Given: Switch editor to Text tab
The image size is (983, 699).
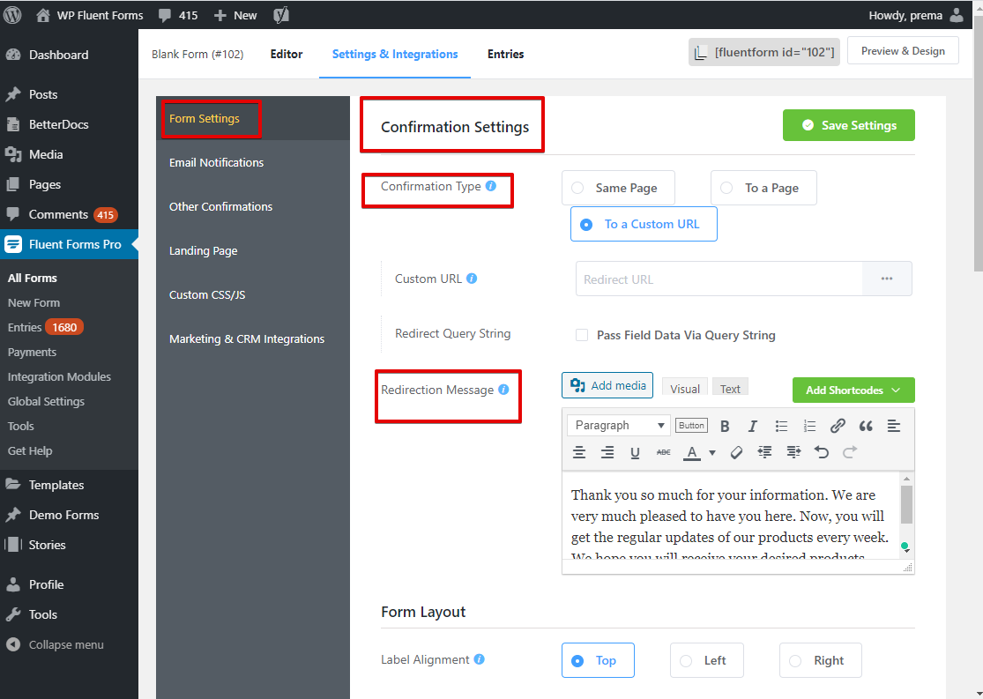Looking at the screenshot, I should pyautogui.click(x=730, y=389).
